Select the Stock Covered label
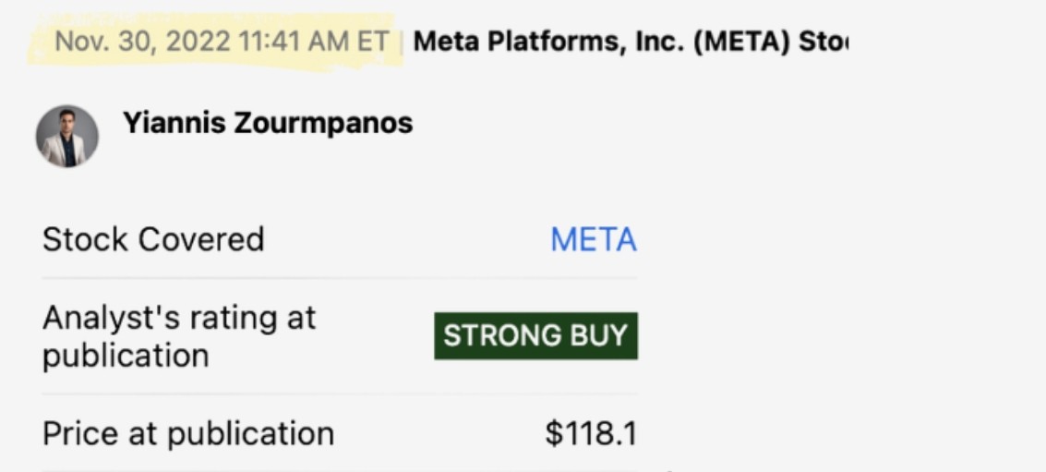Screen dimensions: 1046x472 coord(153,240)
